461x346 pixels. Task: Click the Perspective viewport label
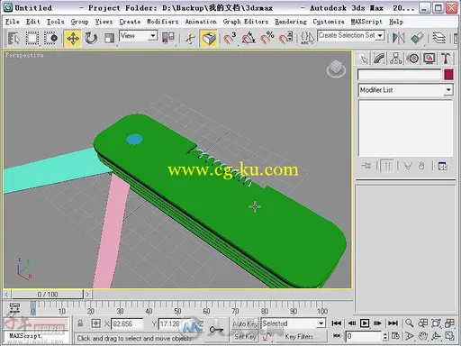point(24,55)
